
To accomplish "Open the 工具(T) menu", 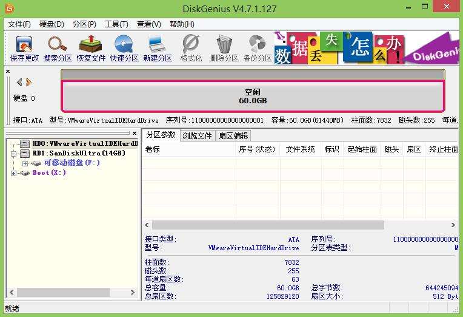I will [116, 24].
